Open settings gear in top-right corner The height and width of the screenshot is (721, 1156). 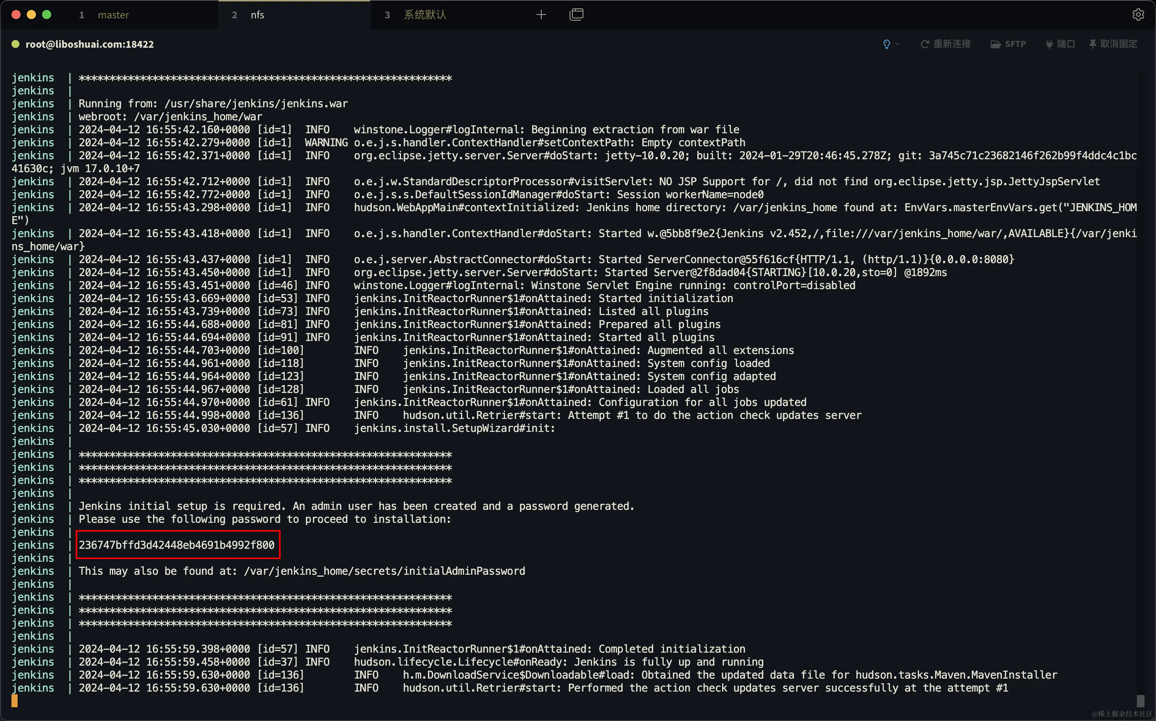click(x=1138, y=15)
